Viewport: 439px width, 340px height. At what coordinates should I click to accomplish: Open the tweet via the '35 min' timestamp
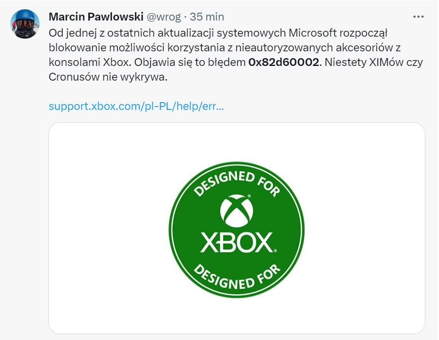click(x=207, y=17)
